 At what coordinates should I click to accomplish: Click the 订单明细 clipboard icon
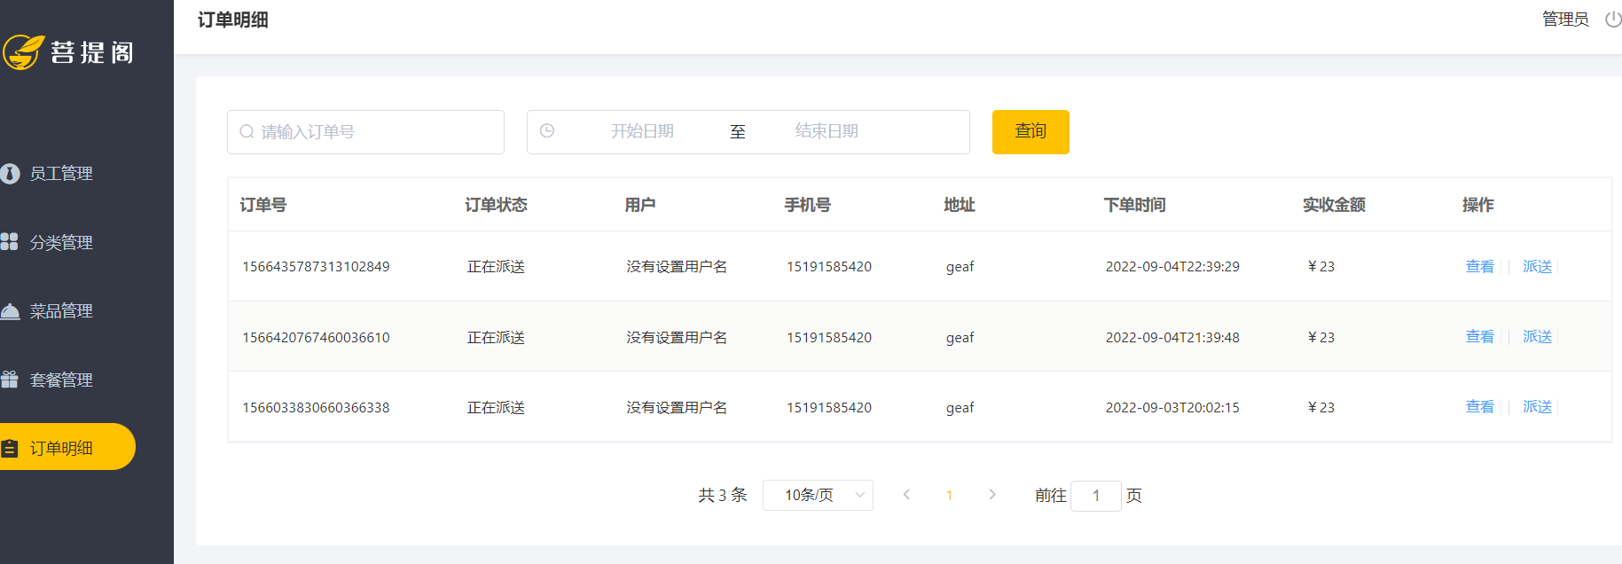click(10, 448)
